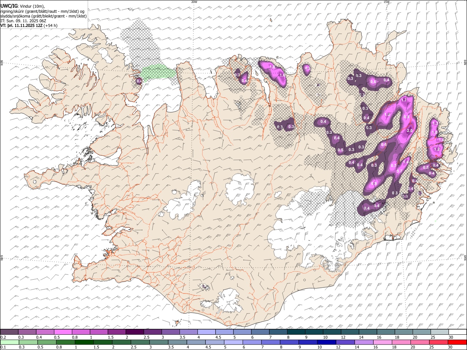The width and height of the screenshot is (467, 350).
Task: Click the 'UWC/IG: Vindur (10m)' title text
Action: pyautogui.click(x=23, y=6)
